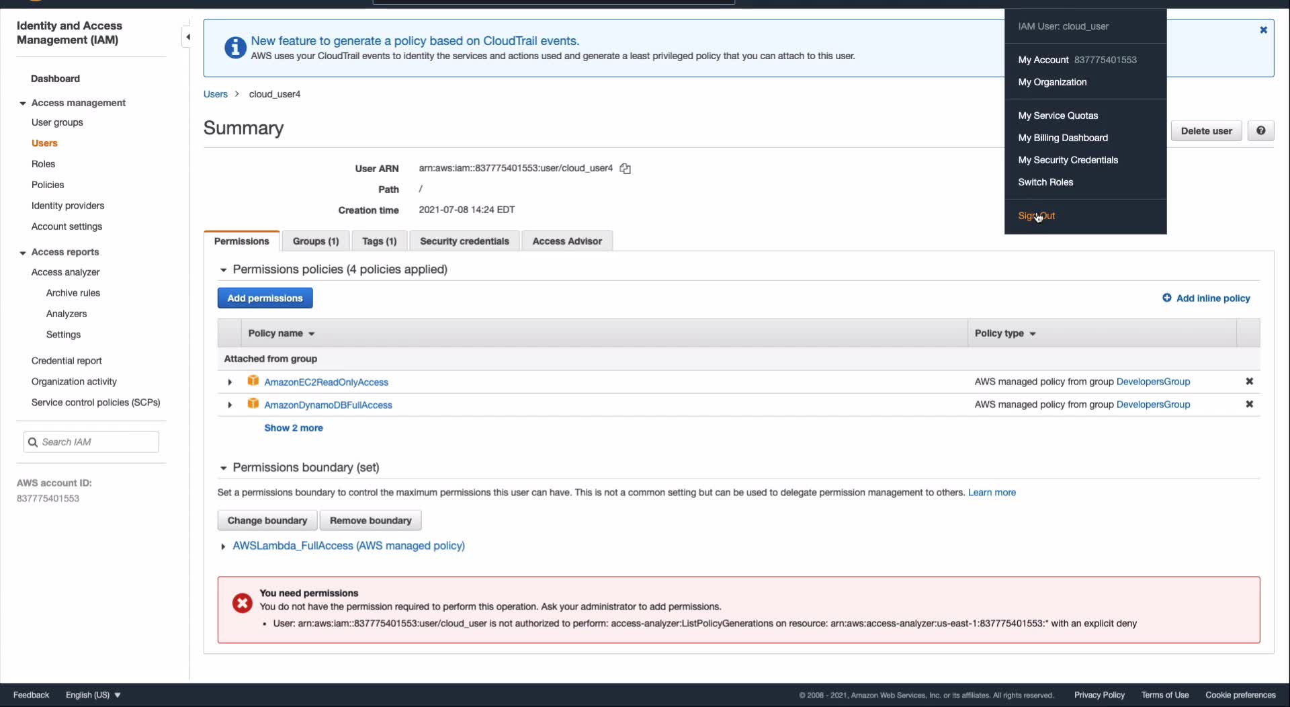
Task: Click Add inline policy link
Action: (1206, 298)
